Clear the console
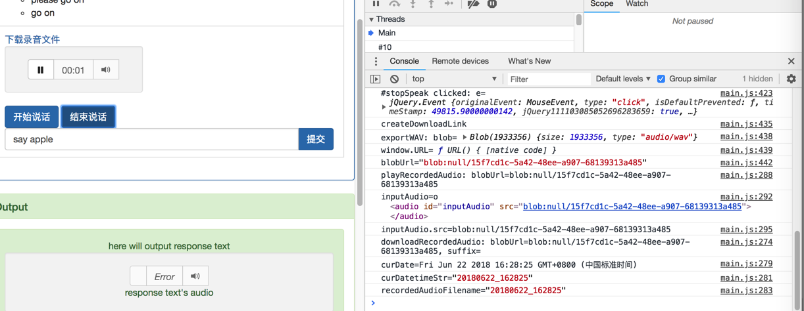 [x=394, y=79]
